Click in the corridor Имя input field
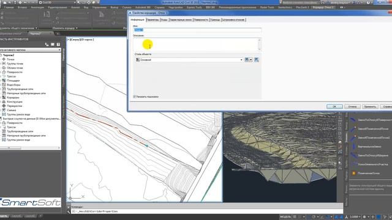Viewport: 392px width, 220px height. coord(197,30)
